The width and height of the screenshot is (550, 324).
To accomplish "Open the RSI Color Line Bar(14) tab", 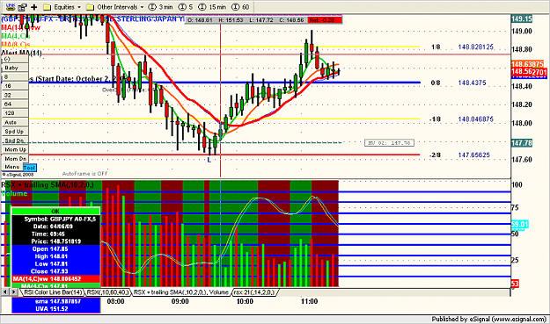I will pyautogui.click(x=53, y=292).
